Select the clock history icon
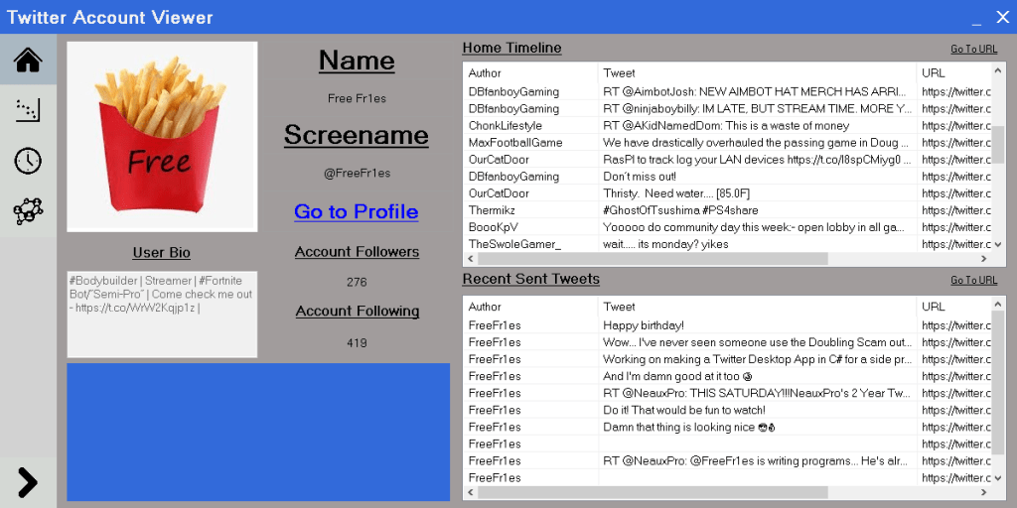1017x508 pixels. click(x=28, y=161)
